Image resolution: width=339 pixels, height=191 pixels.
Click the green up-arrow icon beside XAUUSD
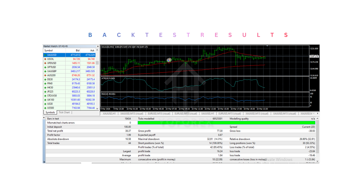click(x=45, y=55)
